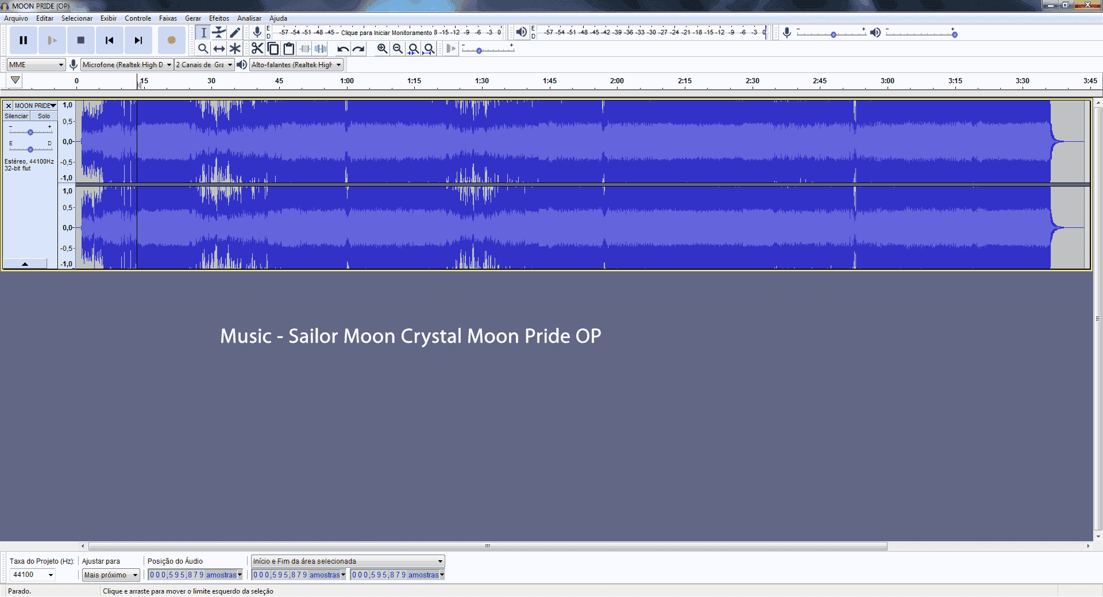Viewport: 1103px width, 597px height.
Task: Fit the selection to window width
Action: tap(413, 49)
